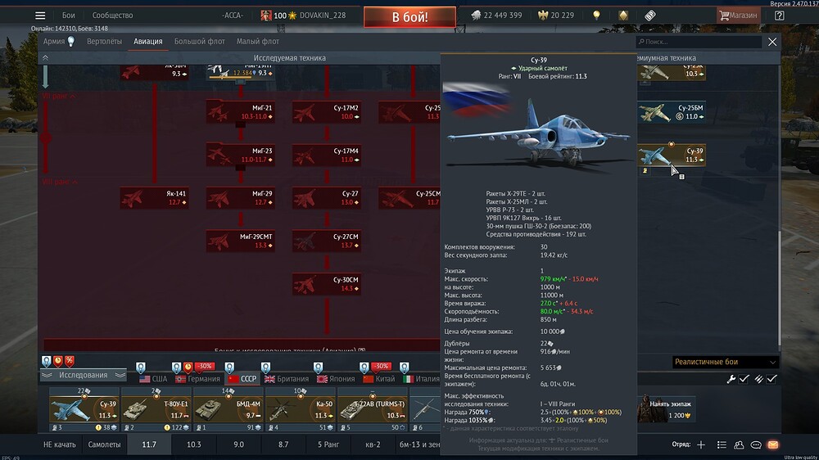Screen dimensions: 819x460
Task: Select Су-17М4 in research tree
Action: pos(327,156)
